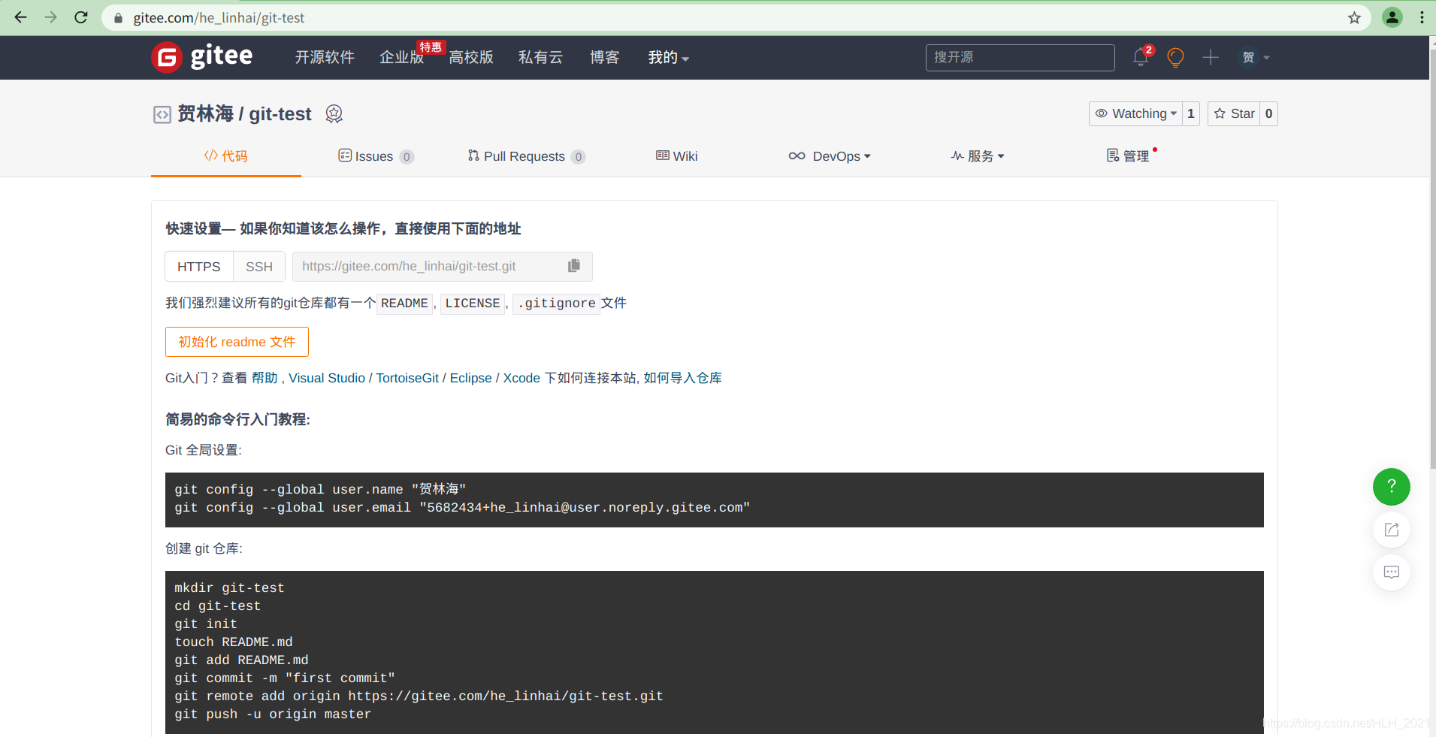The height and width of the screenshot is (737, 1436).
Task: Expand the 我的 dropdown menu
Action: 668,57
